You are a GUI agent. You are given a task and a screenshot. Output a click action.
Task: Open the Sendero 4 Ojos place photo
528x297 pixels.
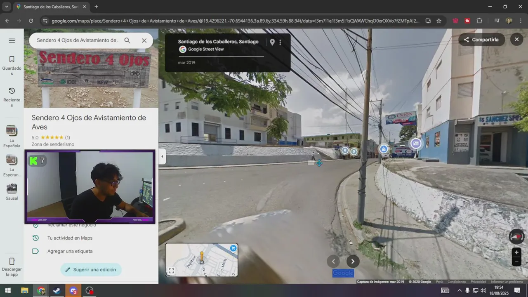point(91,74)
